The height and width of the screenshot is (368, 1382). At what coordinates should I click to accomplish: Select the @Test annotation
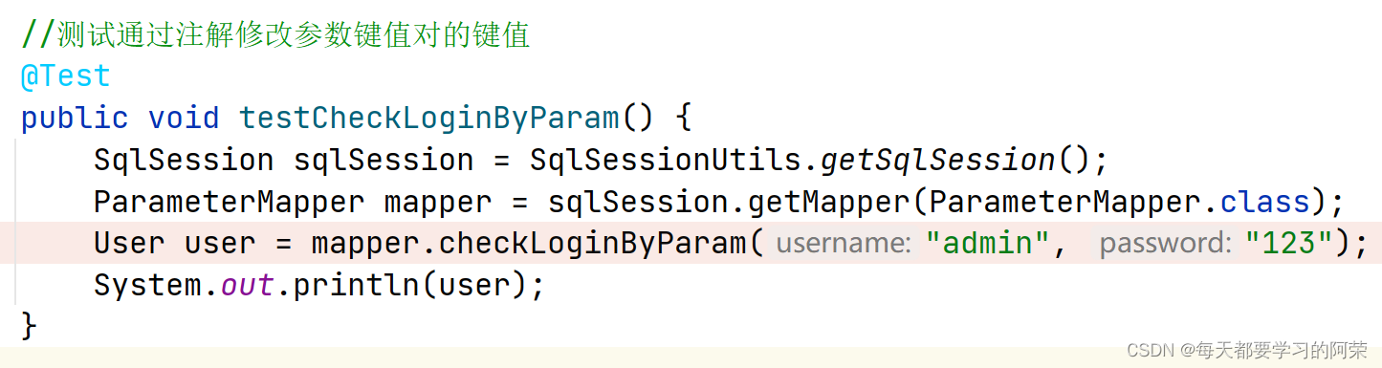click(66, 76)
